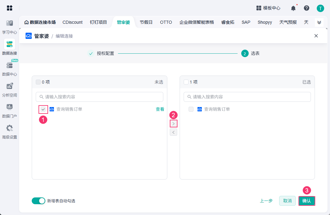The height and width of the screenshot is (215, 330).
Task: Open the notifications bell
Action: pos(293,8)
